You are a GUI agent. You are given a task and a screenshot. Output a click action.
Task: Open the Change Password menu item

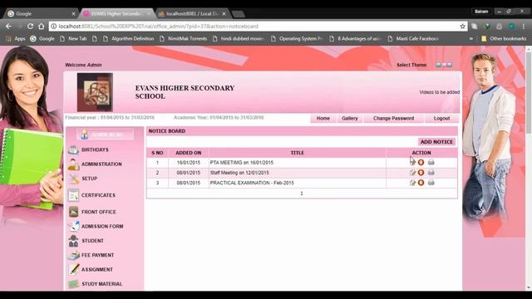click(x=393, y=118)
